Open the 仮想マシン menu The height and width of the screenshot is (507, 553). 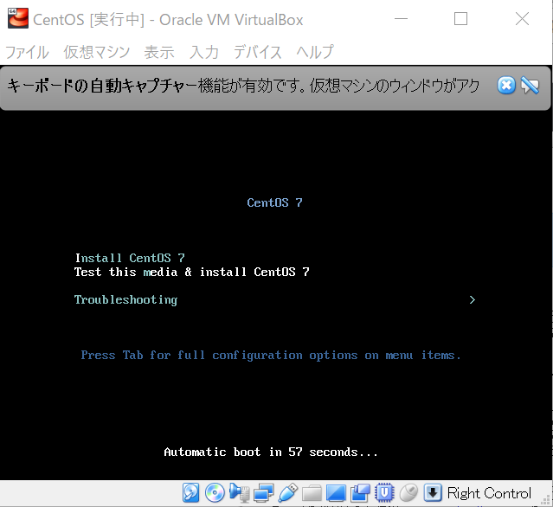[x=97, y=52]
